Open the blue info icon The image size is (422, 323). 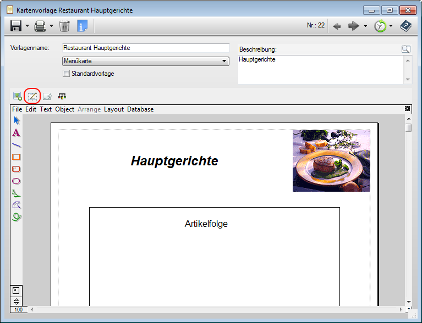82,26
